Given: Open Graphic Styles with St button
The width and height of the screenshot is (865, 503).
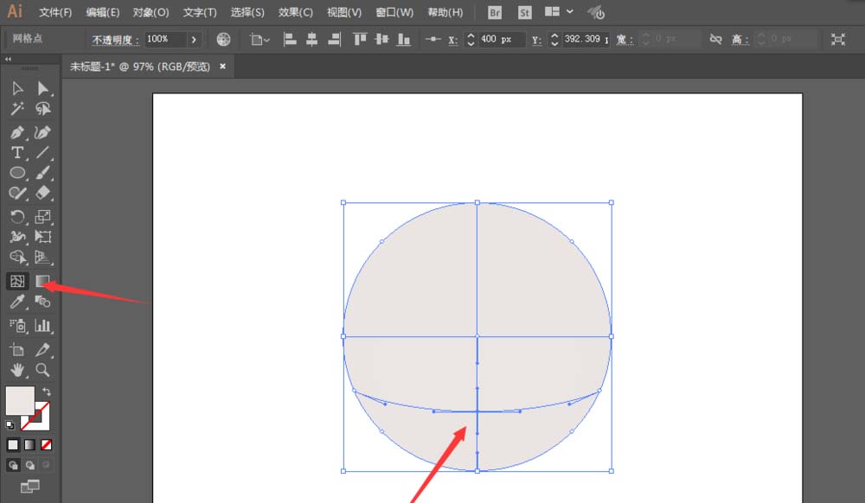Looking at the screenshot, I should (524, 12).
